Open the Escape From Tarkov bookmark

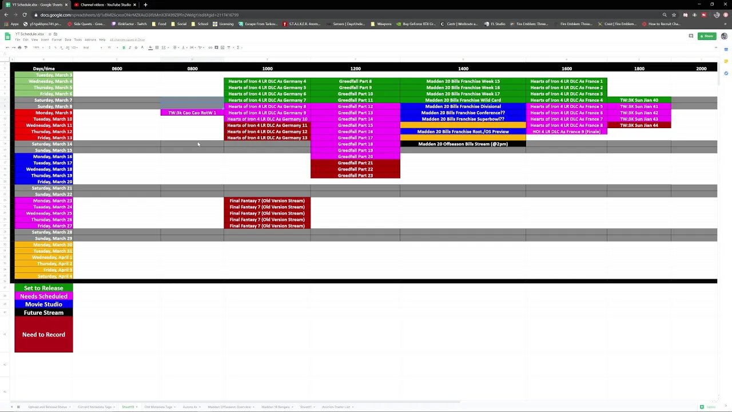[259, 24]
